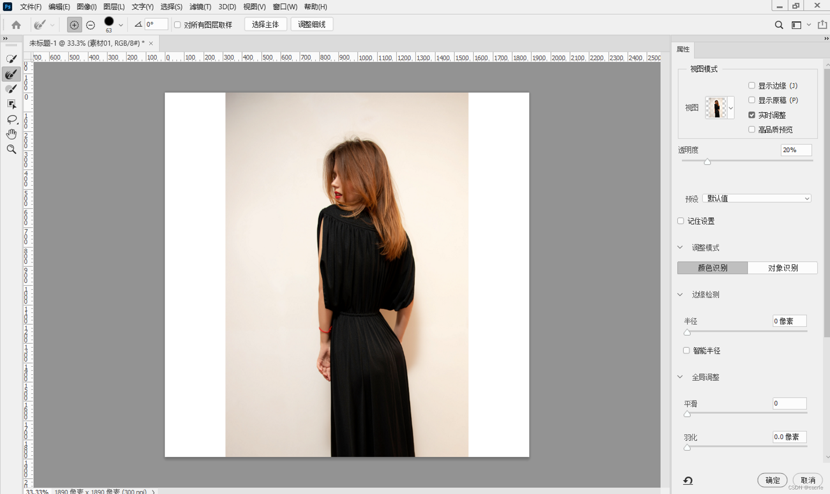Click the search magnifier icon at top right

click(x=779, y=25)
